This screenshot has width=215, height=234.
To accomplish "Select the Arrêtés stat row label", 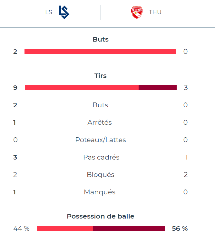I will [100, 122].
